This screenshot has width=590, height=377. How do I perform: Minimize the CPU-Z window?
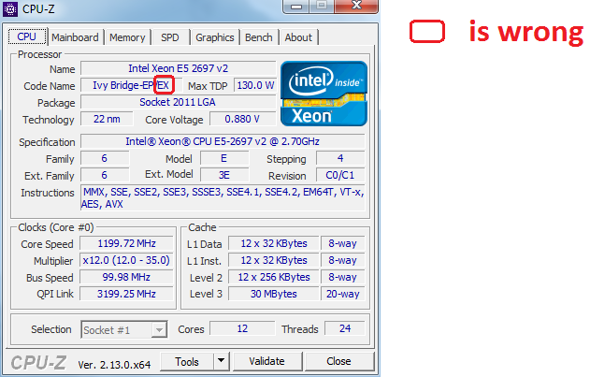click(296, 6)
